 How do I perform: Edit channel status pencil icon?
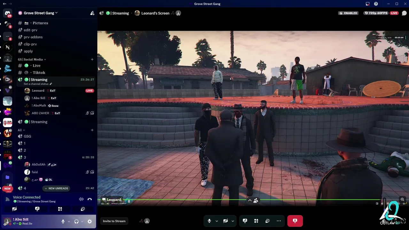click(50, 84)
